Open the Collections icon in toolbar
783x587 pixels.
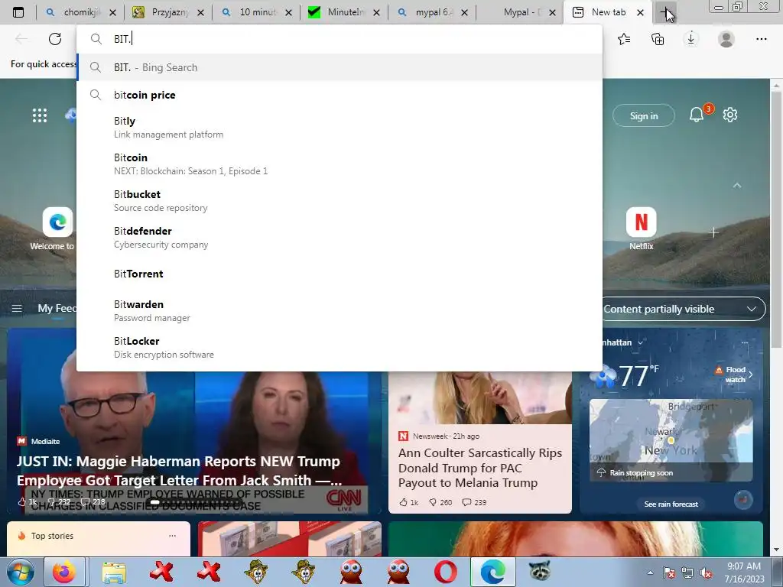(x=658, y=39)
